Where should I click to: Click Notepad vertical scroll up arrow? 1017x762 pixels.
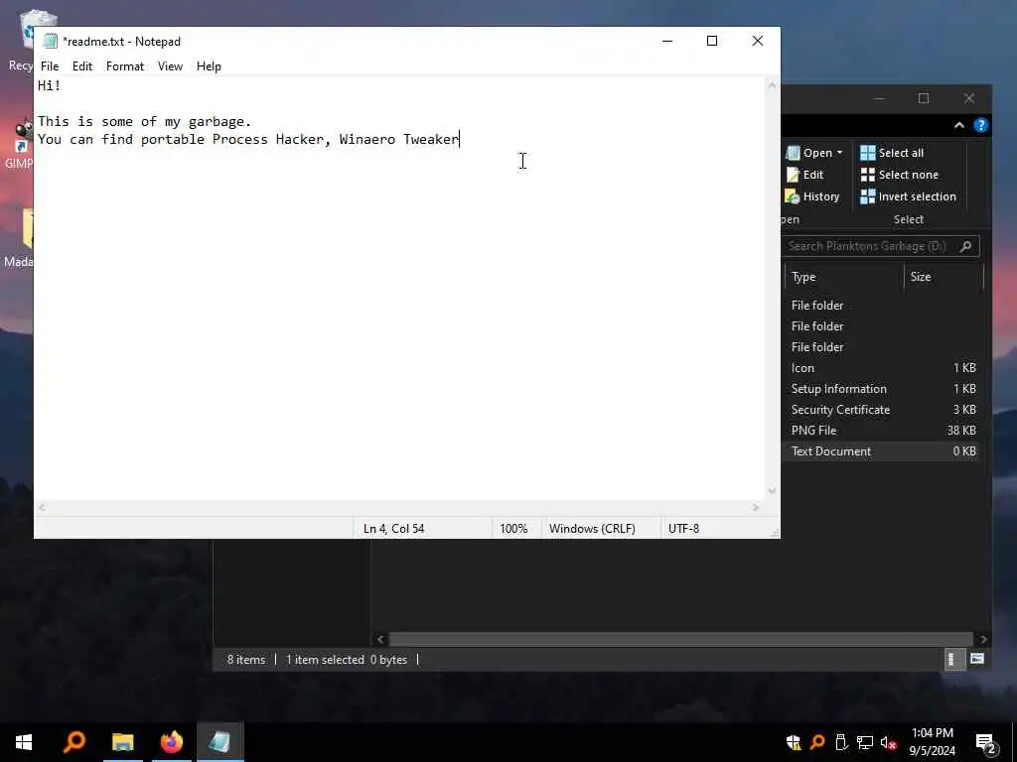(772, 85)
